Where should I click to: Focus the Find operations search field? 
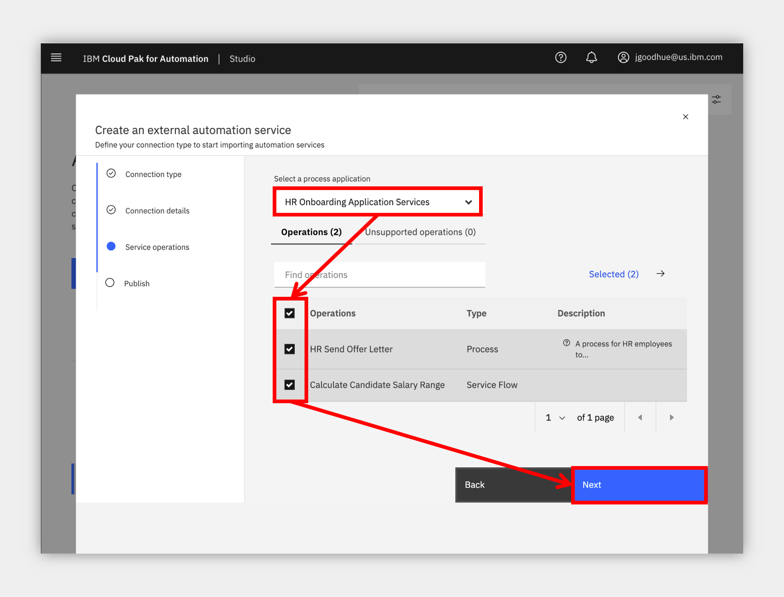tap(380, 275)
